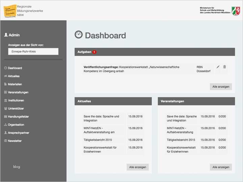Delete the Veröffentlichungsanfrage task with trash icon
The height and width of the screenshot is (182, 243).
coord(224,67)
